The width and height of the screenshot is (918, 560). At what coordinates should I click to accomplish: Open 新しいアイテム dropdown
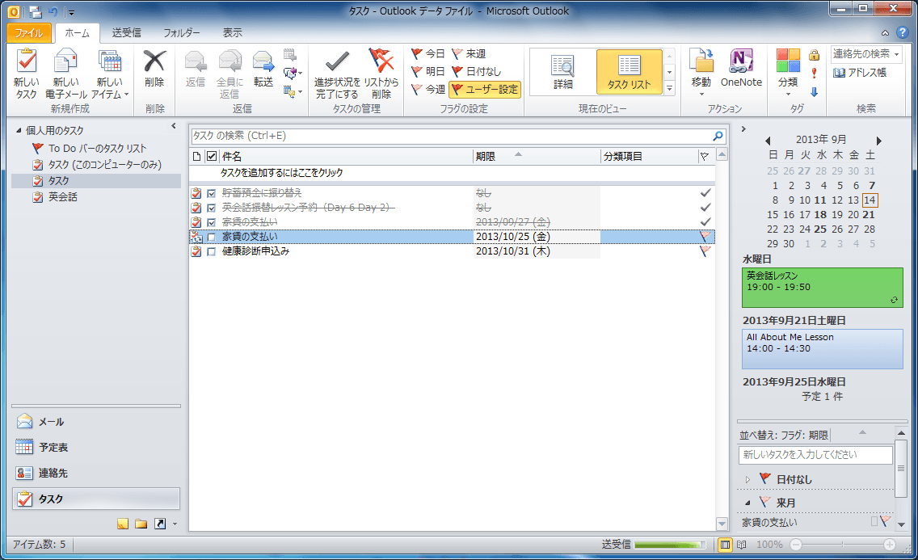point(109,74)
